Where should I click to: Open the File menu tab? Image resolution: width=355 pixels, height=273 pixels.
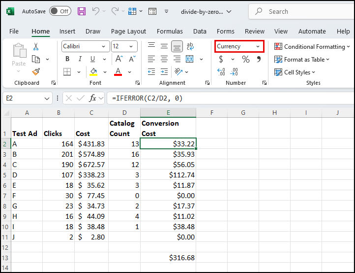(x=14, y=32)
